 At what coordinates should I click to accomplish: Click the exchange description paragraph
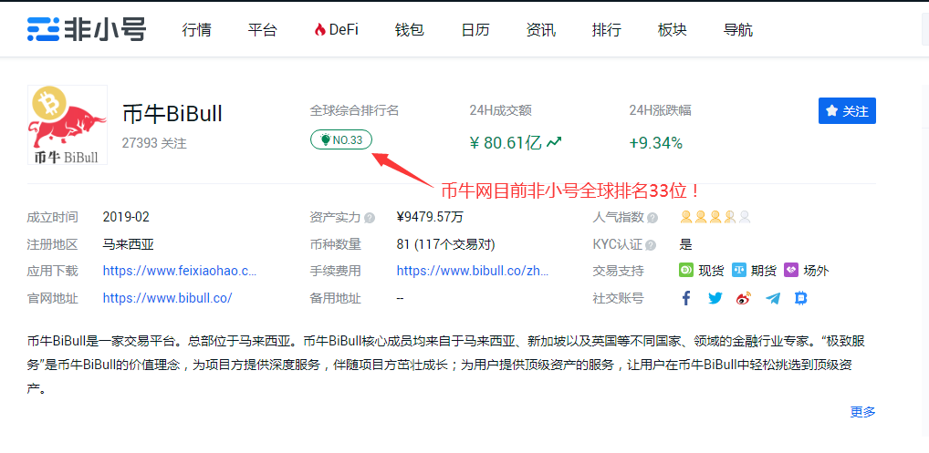[448, 365]
